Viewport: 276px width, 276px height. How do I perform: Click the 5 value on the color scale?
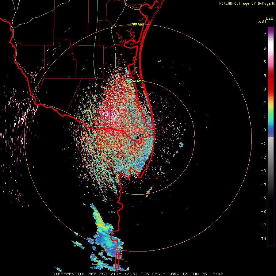(265, 62)
